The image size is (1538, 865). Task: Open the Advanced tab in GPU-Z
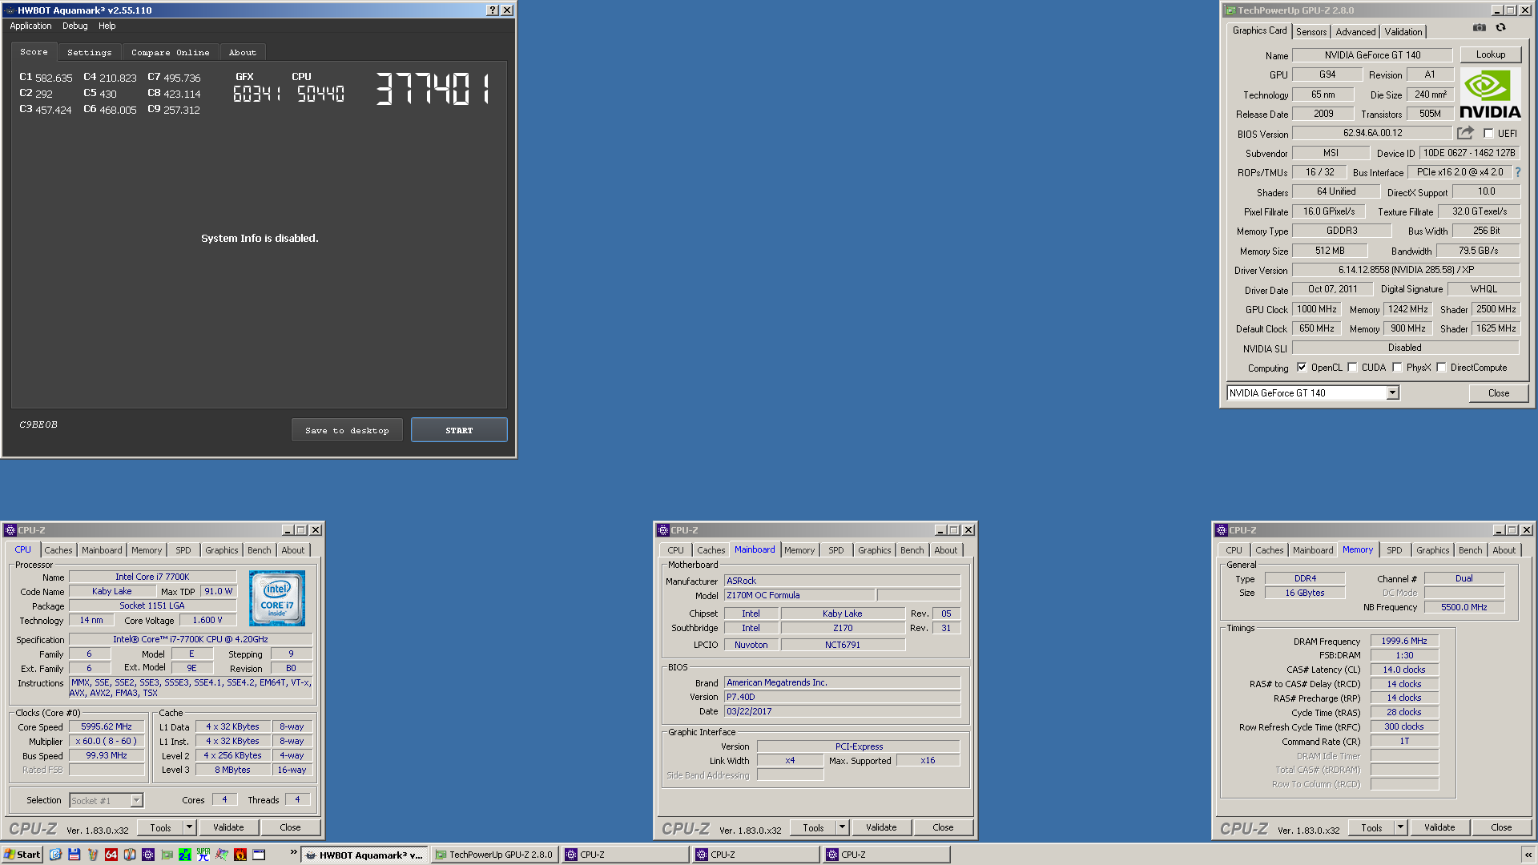point(1355,32)
